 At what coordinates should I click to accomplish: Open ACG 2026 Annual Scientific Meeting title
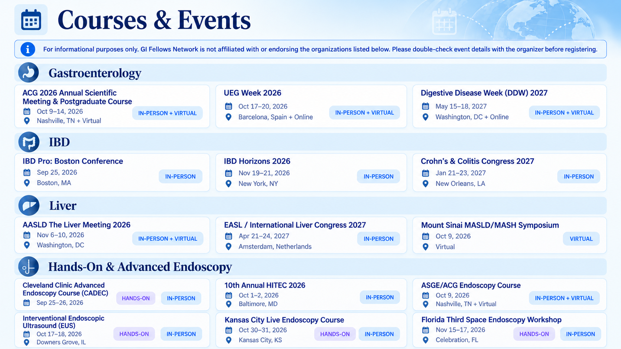click(x=77, y=97)
